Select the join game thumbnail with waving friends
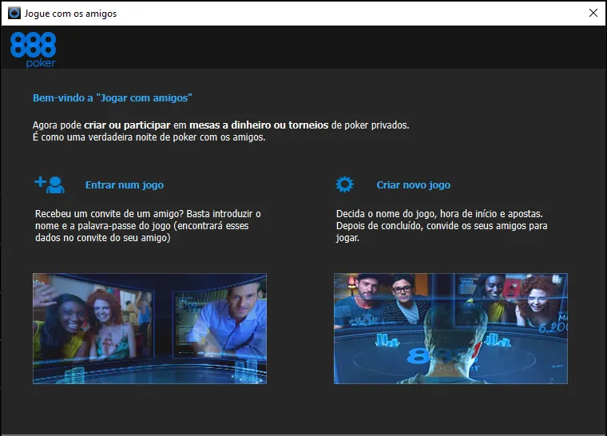607x436 pixels. coord(150,329)
